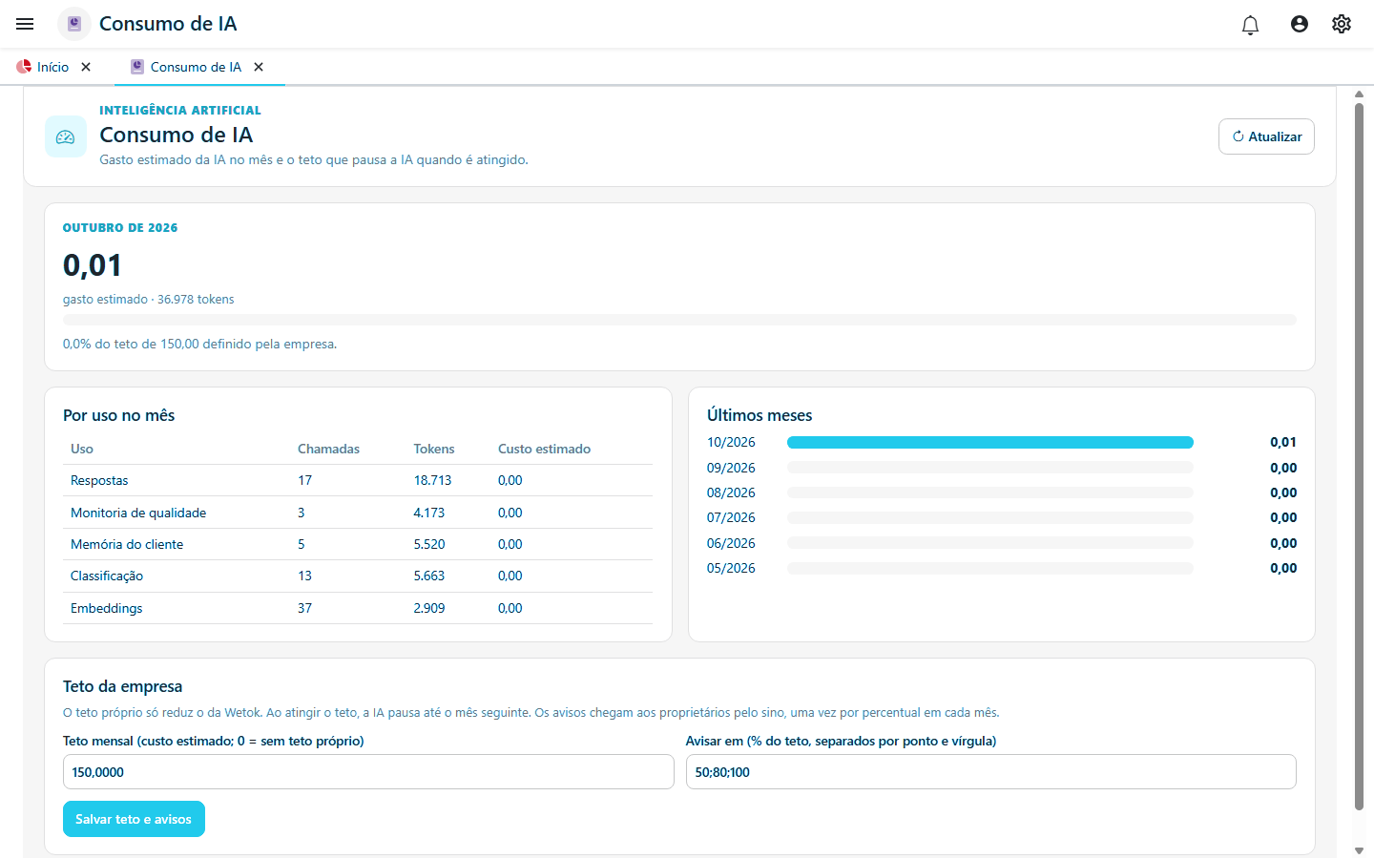Click scrollbar up arrow
1374x859 pixels.
(x=1359, y=94)
